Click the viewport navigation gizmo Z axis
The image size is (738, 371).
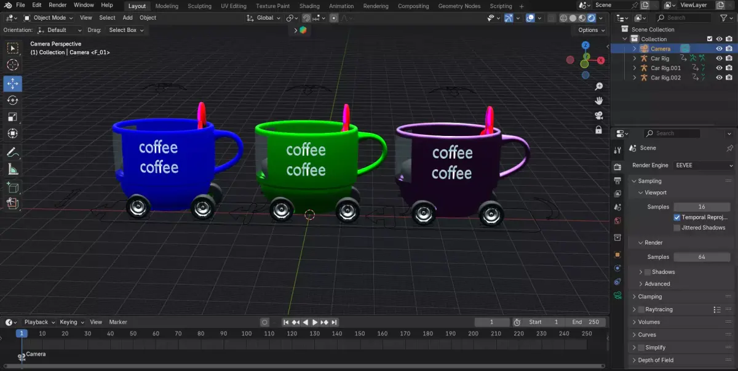[x=585, y=46]
